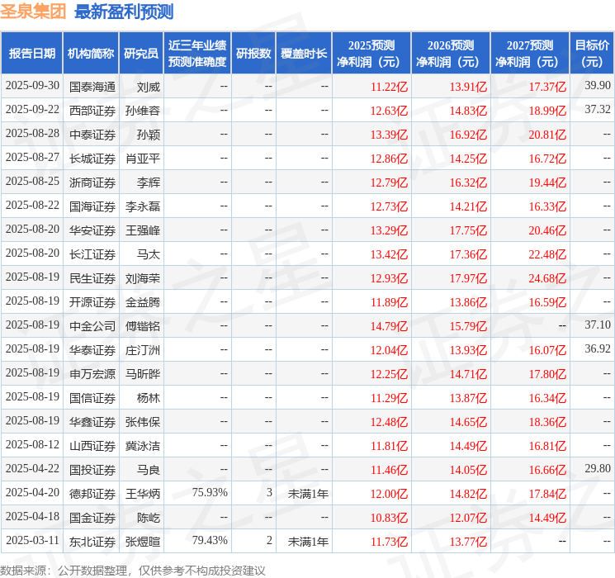
Task: Click the 机构简称 column header
Action: click(91, 54)
